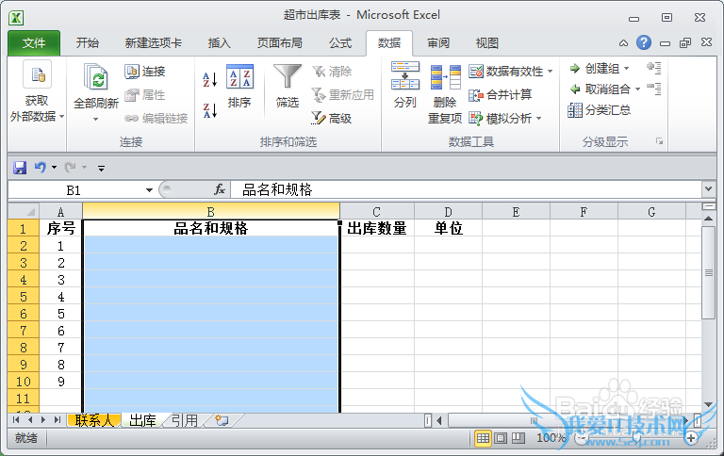Sort descending Z to A
The width and height of the screenshot is (724, 456).
click(x=210, y=111)
